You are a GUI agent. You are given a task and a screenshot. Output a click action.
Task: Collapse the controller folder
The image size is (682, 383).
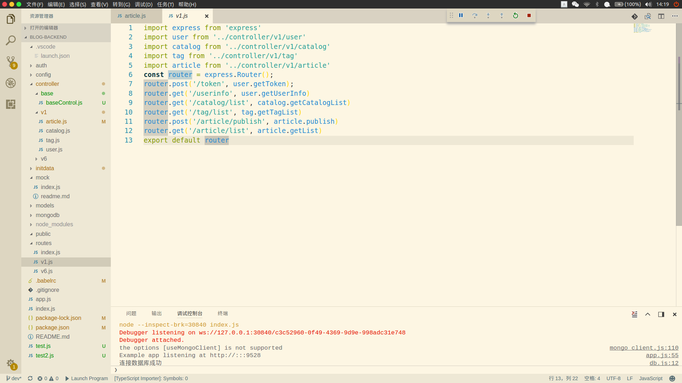(47, 84)
